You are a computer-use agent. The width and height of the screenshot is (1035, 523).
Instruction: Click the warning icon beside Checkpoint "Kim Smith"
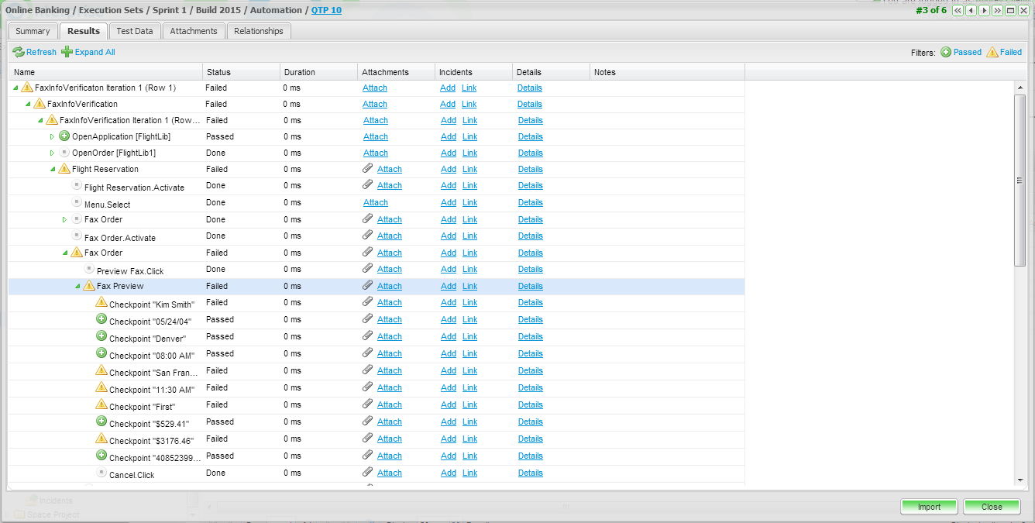101,302
